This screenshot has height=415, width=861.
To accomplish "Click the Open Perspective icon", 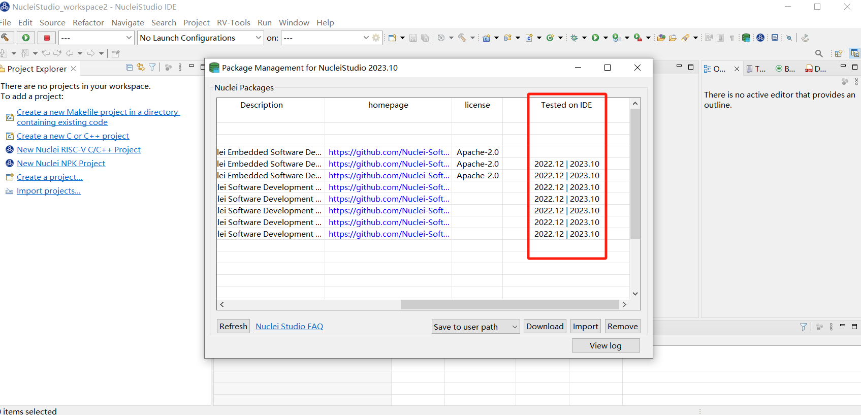I will (838, 53).
